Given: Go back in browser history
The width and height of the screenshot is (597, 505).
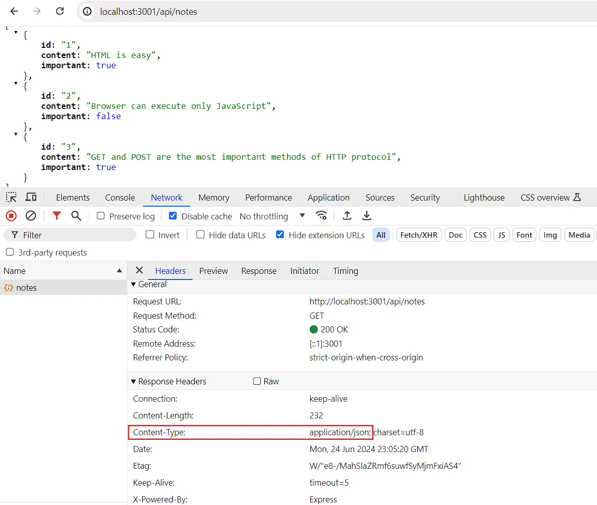Looking at the screenshot, I should (14, 11).
